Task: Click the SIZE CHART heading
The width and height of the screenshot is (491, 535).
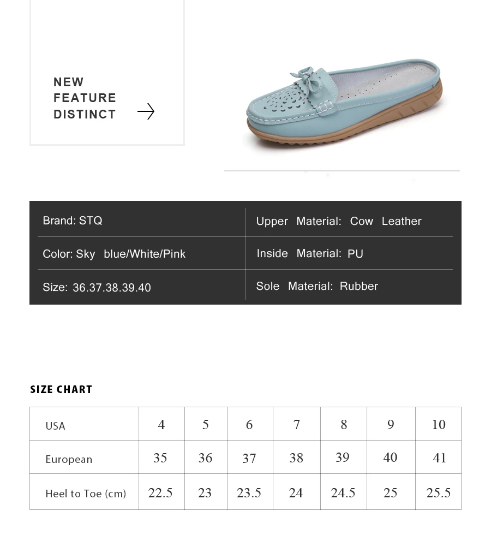Action: [61, 389]
